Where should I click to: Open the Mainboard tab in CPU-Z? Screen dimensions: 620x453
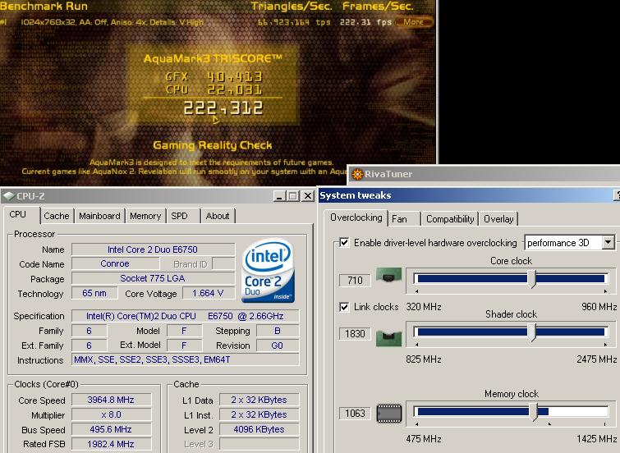pyautogui.click(x=99, y=216)
